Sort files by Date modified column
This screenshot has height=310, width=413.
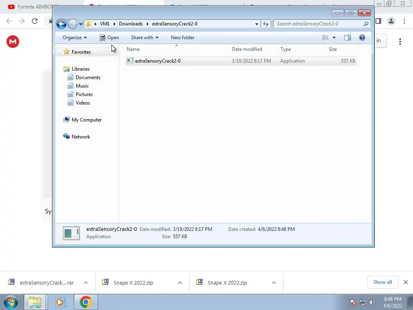253,49
